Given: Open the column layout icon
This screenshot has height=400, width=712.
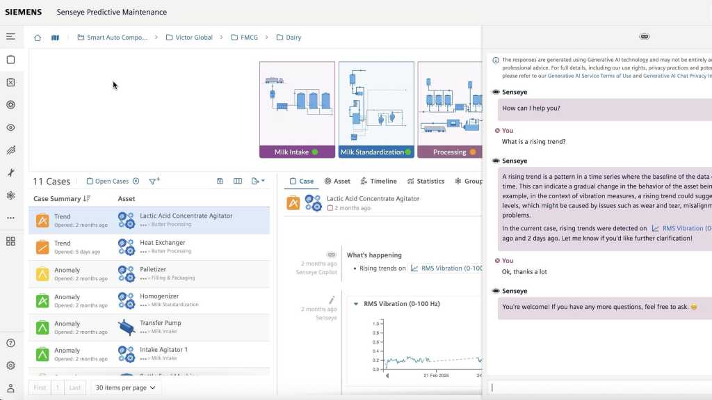Looking at the screenshot, I should pos(238,181).
